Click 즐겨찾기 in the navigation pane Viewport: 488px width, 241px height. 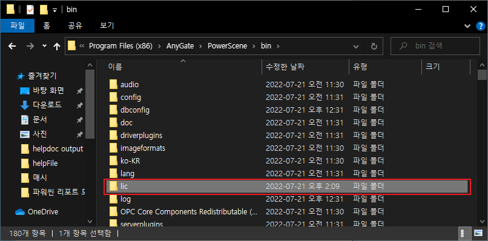coord(42,76)
